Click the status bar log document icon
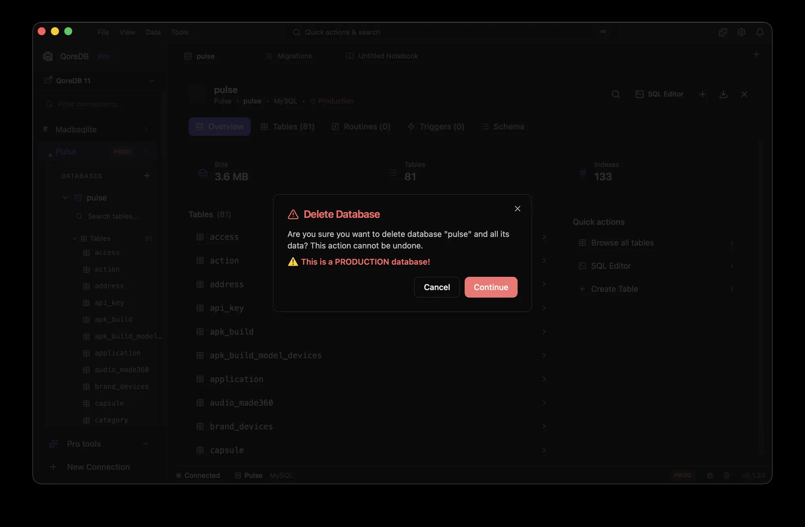This screenshot has height=527, width=805. (x=726, y=476)
